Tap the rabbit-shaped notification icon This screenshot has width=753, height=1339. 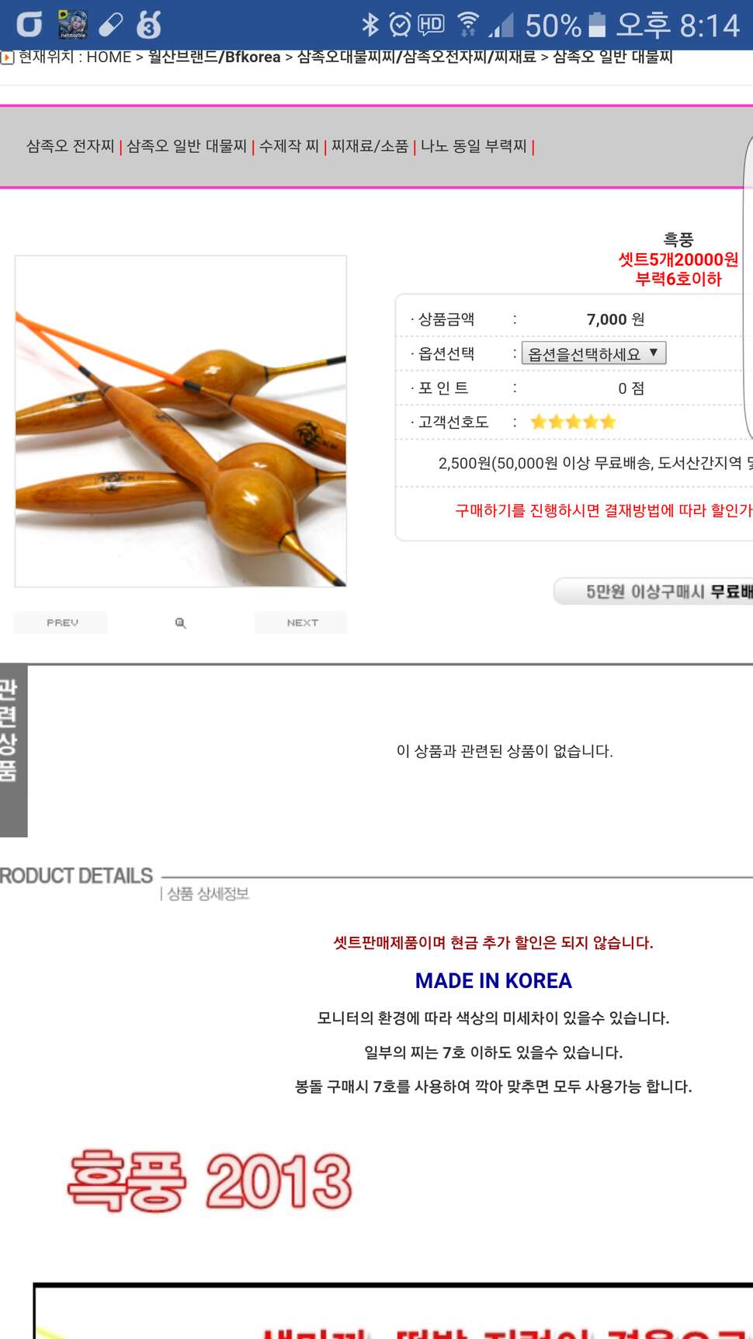click(148, 25)
